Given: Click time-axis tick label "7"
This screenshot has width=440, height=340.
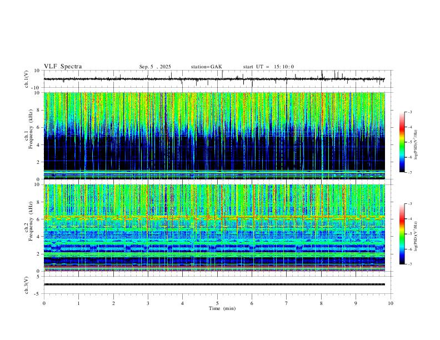Looking at the screenshot, I should pos(287,303).
